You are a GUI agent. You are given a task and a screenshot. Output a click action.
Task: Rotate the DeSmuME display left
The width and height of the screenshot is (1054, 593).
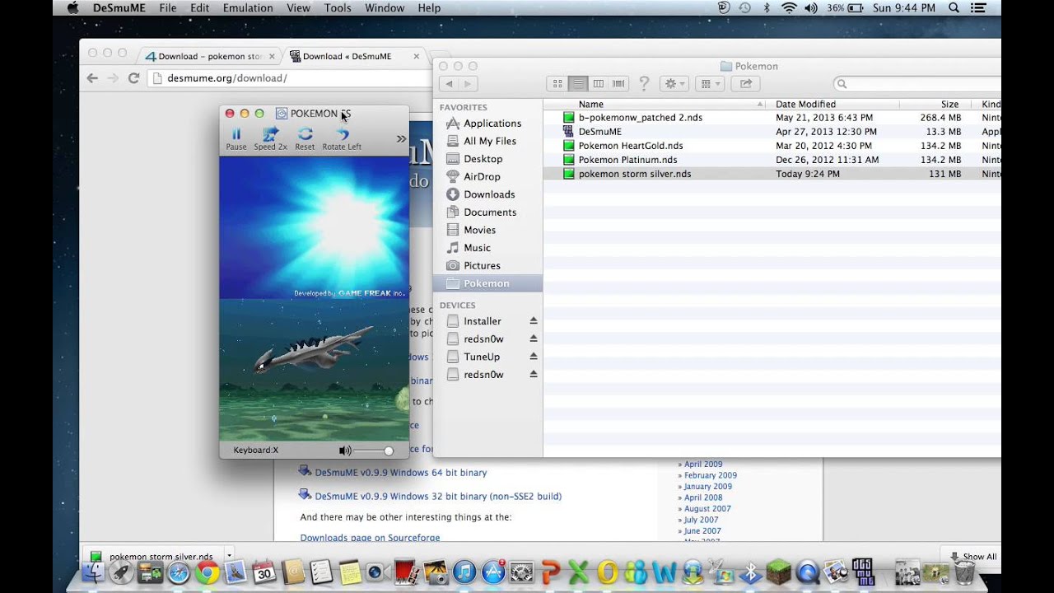(x=342, y=138)
